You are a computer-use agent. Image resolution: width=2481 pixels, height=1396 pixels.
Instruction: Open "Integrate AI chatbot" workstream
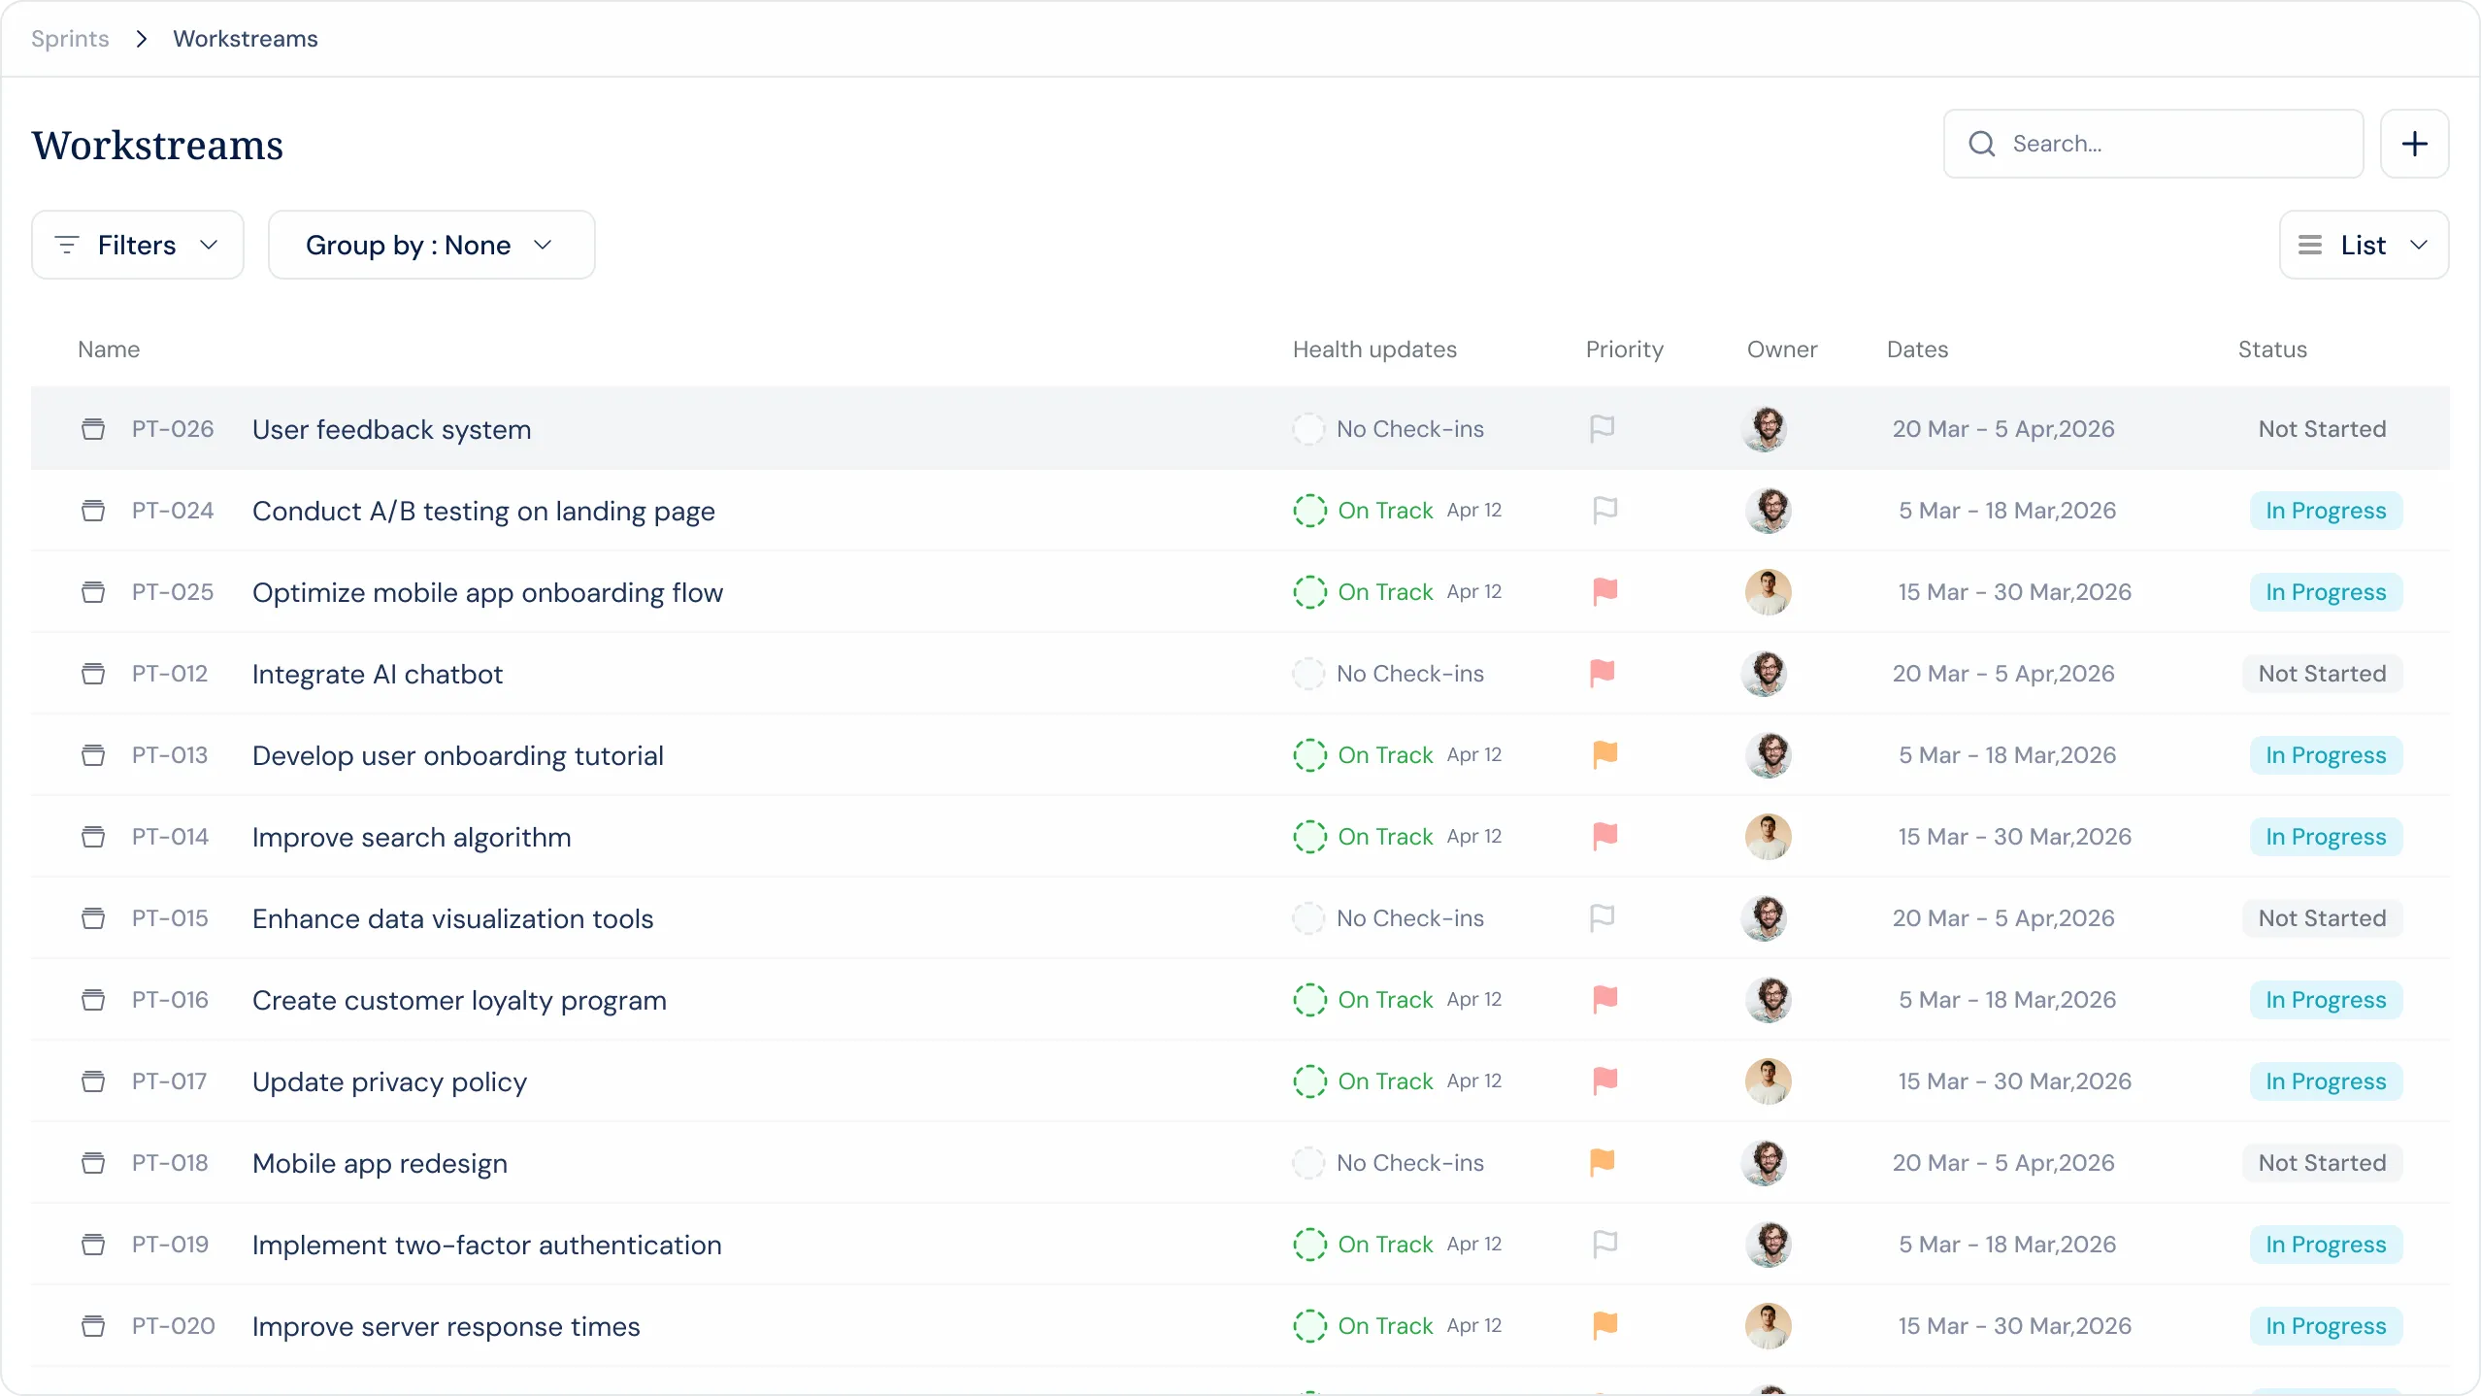point(378,674)
